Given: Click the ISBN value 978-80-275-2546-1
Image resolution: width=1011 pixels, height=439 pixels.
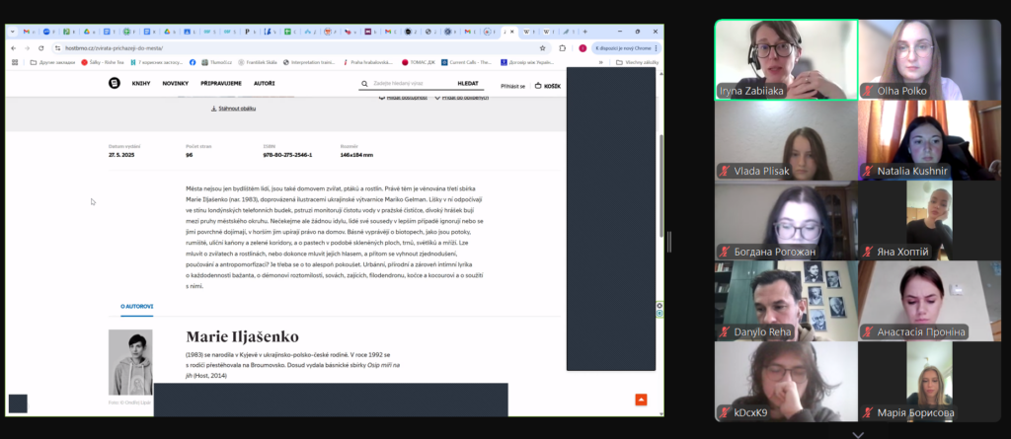Looking at the screenshot, I should coord(287,155).
